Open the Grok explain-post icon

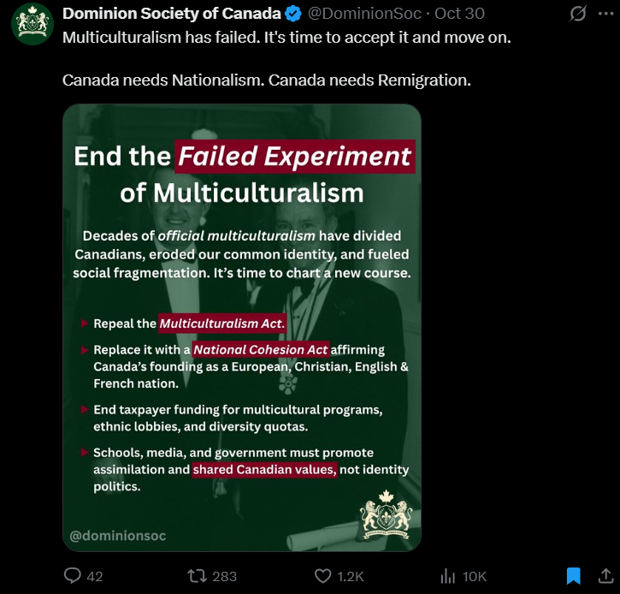pyautogui.click(x=579, y=14)
